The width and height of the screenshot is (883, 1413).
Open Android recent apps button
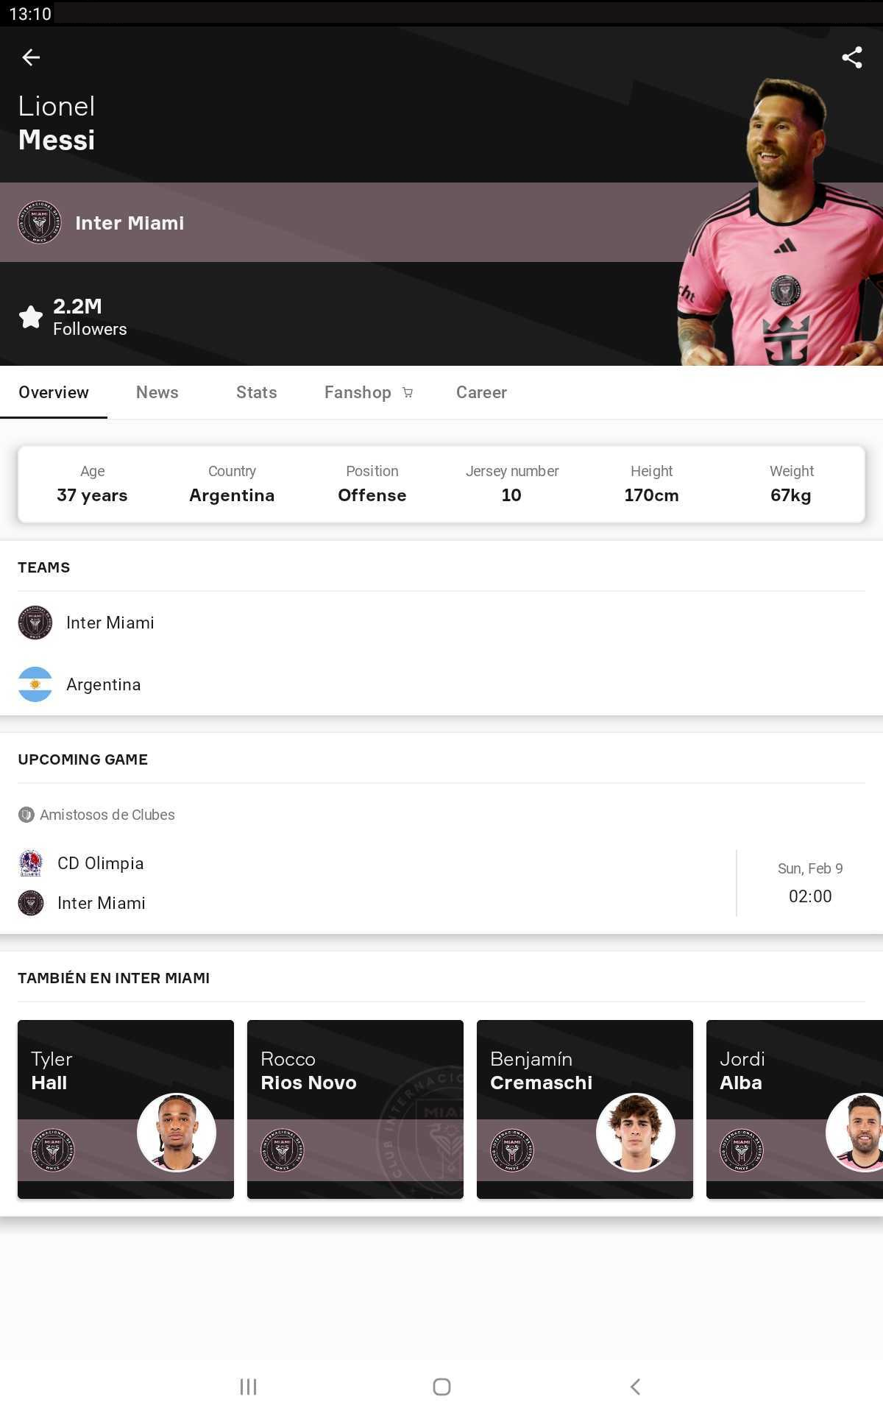(x=248, y=1387)
